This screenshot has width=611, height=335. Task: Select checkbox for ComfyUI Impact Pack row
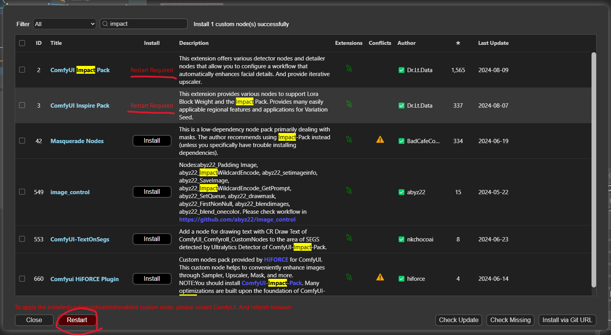tap(22, 70)
